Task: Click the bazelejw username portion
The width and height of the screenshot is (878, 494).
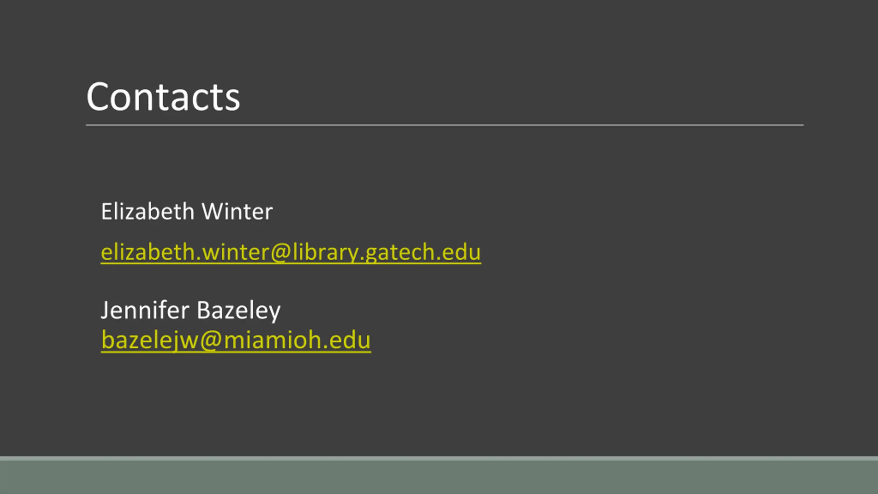Action: coord(150,341)
